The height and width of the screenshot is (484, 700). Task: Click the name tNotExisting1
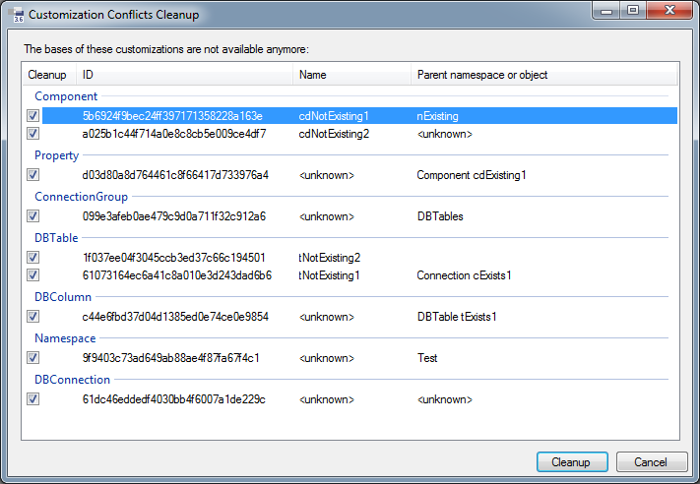pyautogui.click(x=330, y=275)
